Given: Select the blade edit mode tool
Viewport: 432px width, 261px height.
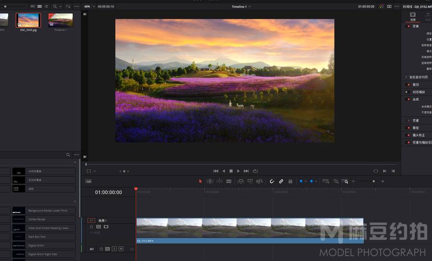Looking at the screenshot, I should pyautogui.click(x=228, y=181).
